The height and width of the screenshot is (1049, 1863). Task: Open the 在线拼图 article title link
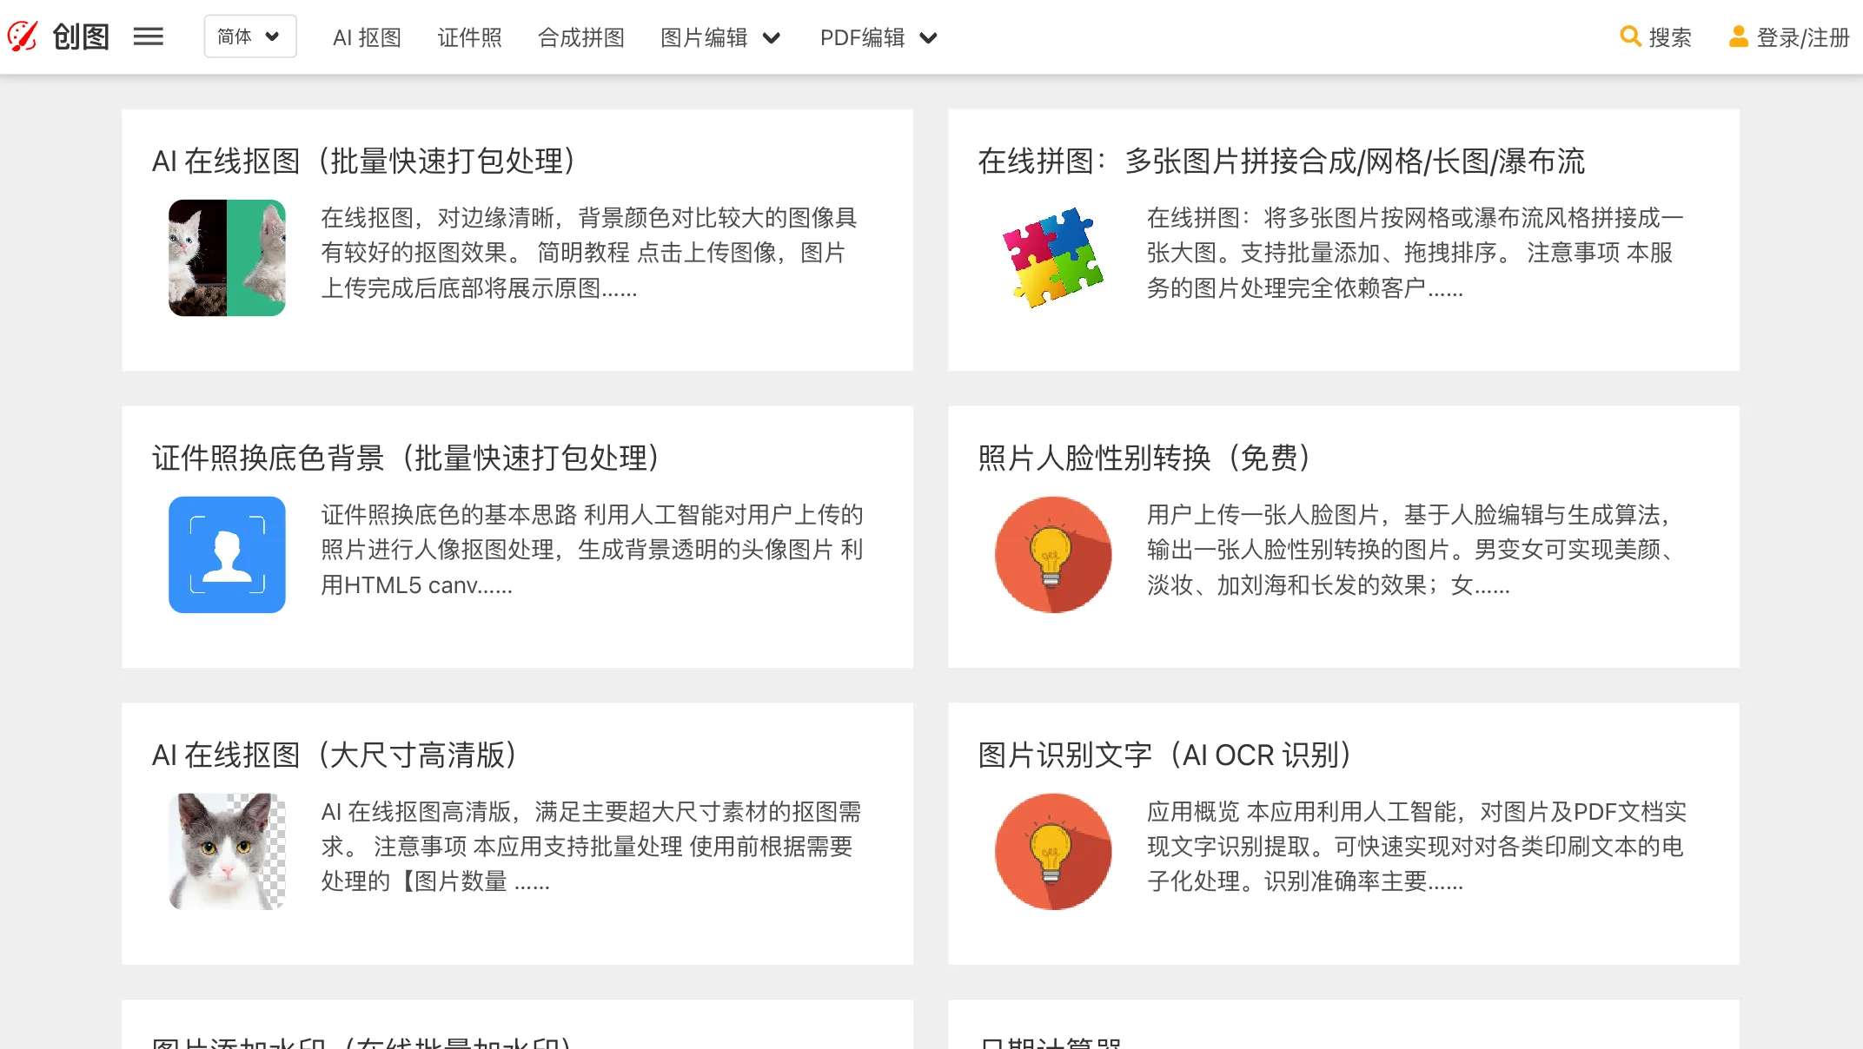[x=1282, y=160]
